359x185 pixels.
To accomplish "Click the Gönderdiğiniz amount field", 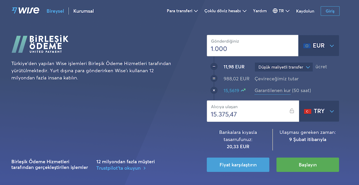I will click(x=252, y=46).
